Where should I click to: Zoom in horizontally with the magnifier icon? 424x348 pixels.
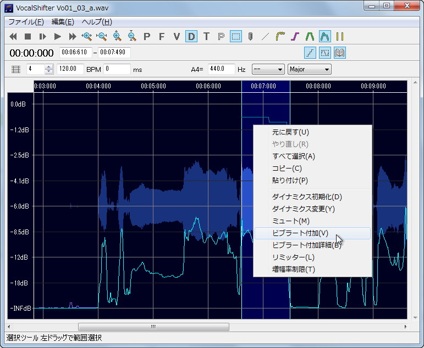click(87, 36)
